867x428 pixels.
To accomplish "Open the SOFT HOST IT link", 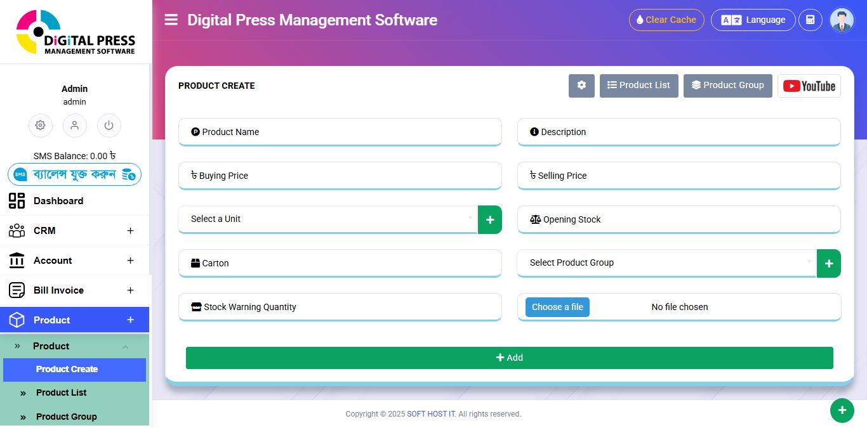I will point(432,414).
